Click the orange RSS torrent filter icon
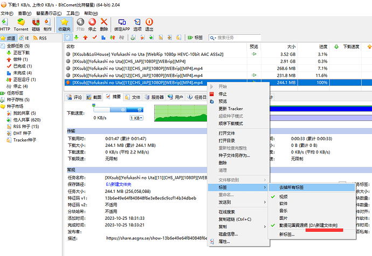 pos(161,38)
